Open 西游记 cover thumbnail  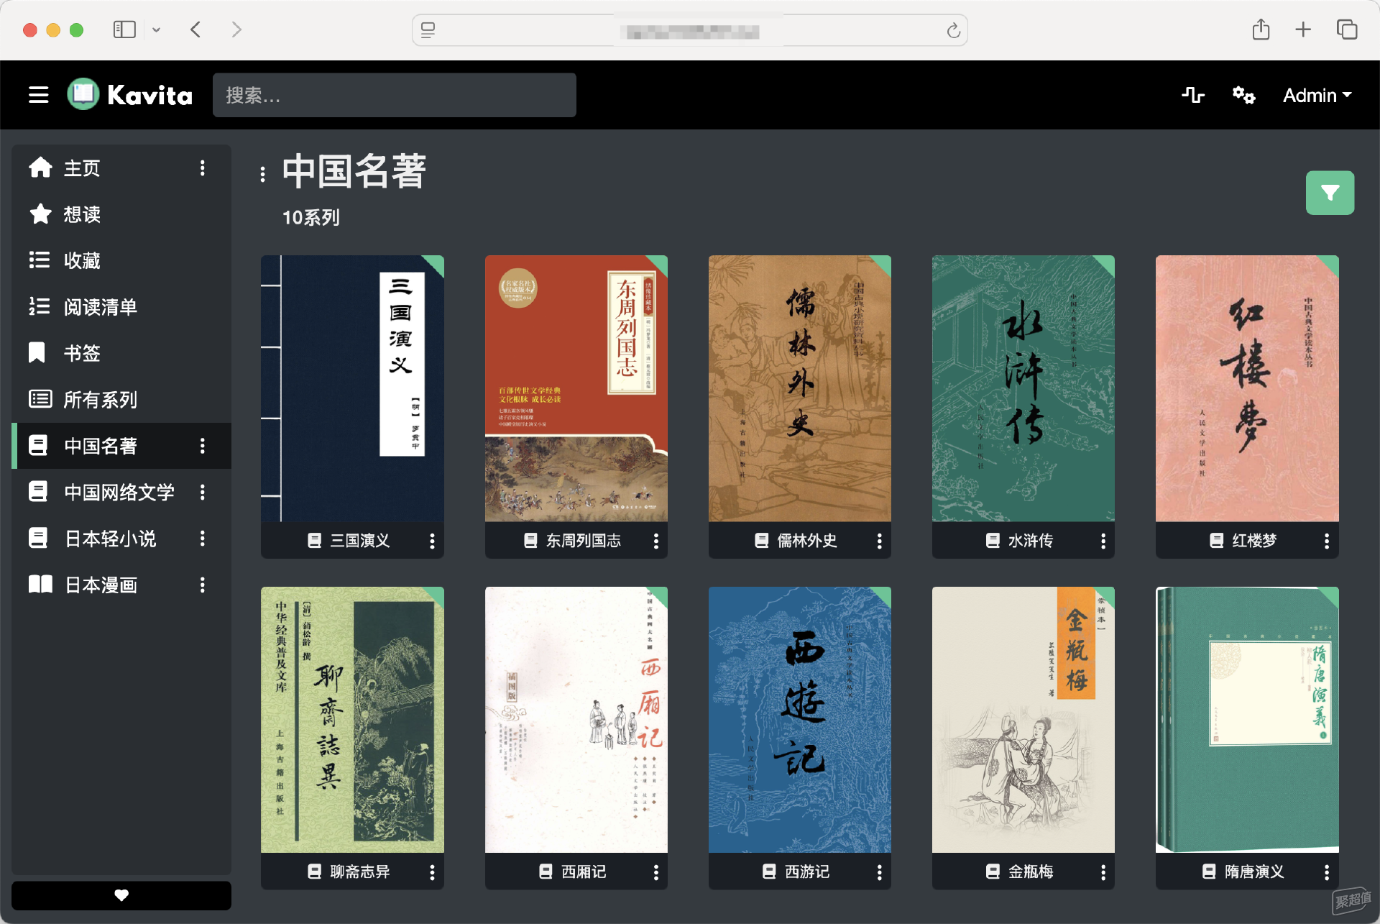[800, 720]
